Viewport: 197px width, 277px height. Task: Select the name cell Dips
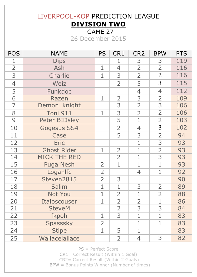coord(59,61)
